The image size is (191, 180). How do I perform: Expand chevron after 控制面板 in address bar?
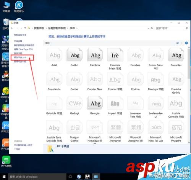pyautogui.click(x=46, y=28)
